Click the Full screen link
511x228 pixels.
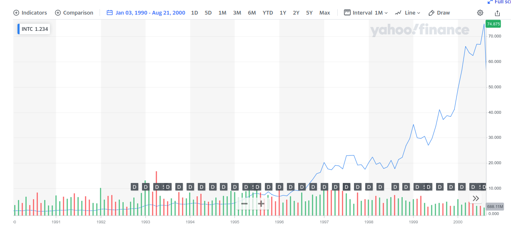tap(499, 2)
